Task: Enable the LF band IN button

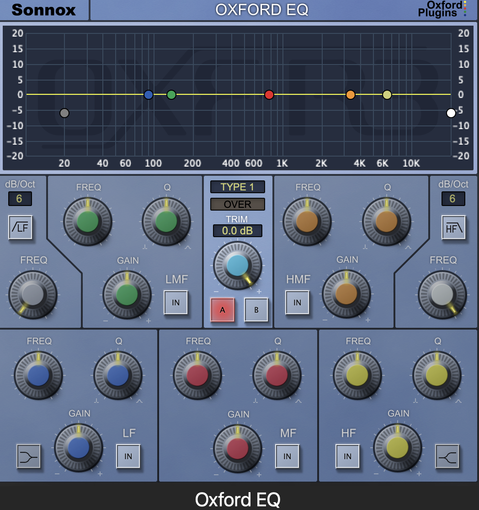Action: (128, 456)
